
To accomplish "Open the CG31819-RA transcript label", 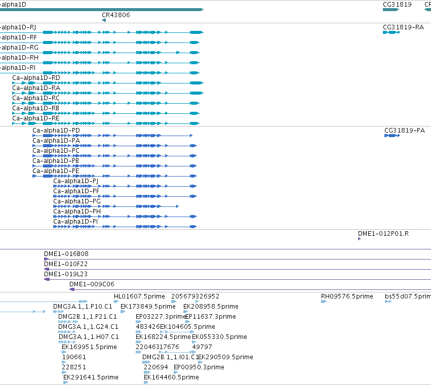I will pyautogui.click(x=403, y=27).
